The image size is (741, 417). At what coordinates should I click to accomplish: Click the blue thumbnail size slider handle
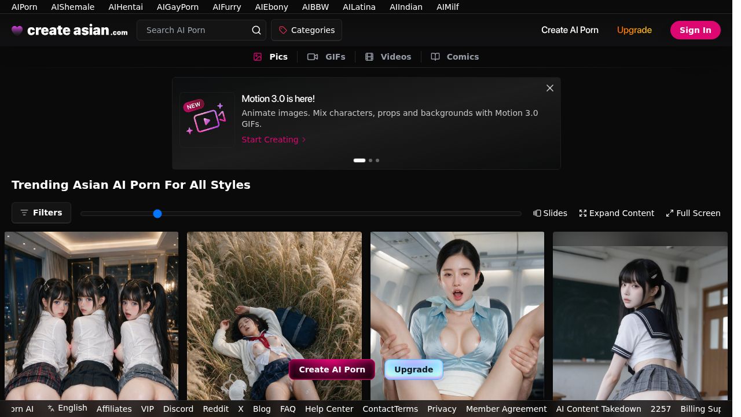tap(157, 214)
